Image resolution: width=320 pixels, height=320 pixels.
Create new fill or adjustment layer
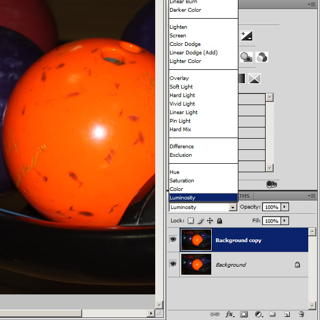point(259,314)
